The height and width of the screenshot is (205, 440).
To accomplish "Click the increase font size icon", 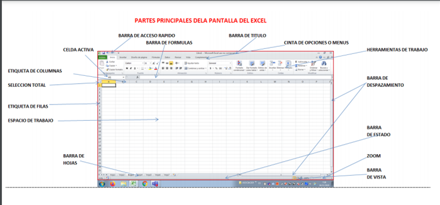I will click(154, 63).
